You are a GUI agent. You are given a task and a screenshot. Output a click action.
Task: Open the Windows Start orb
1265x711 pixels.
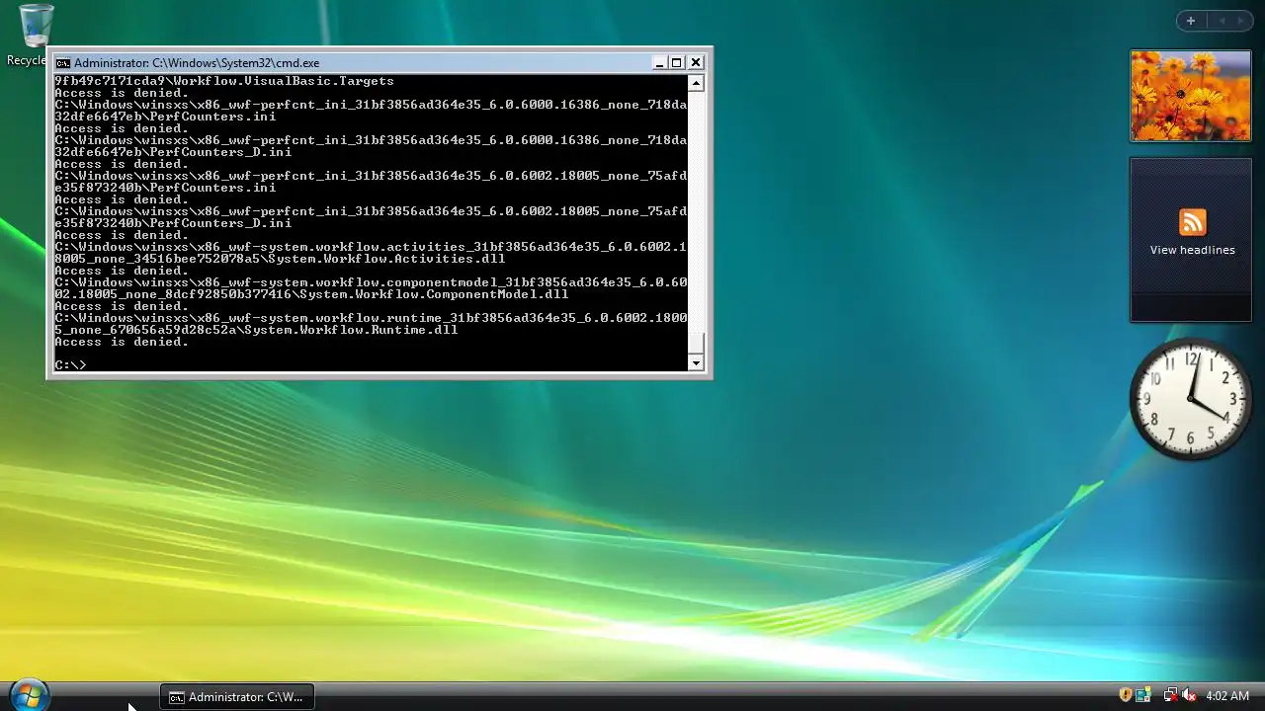click(x=28, y=694)
